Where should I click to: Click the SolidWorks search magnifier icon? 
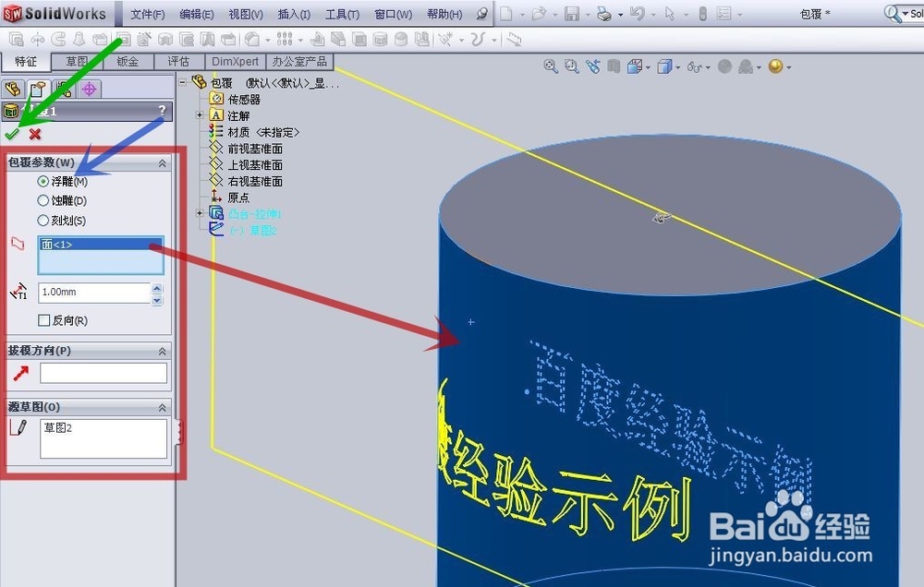(893, 14)
